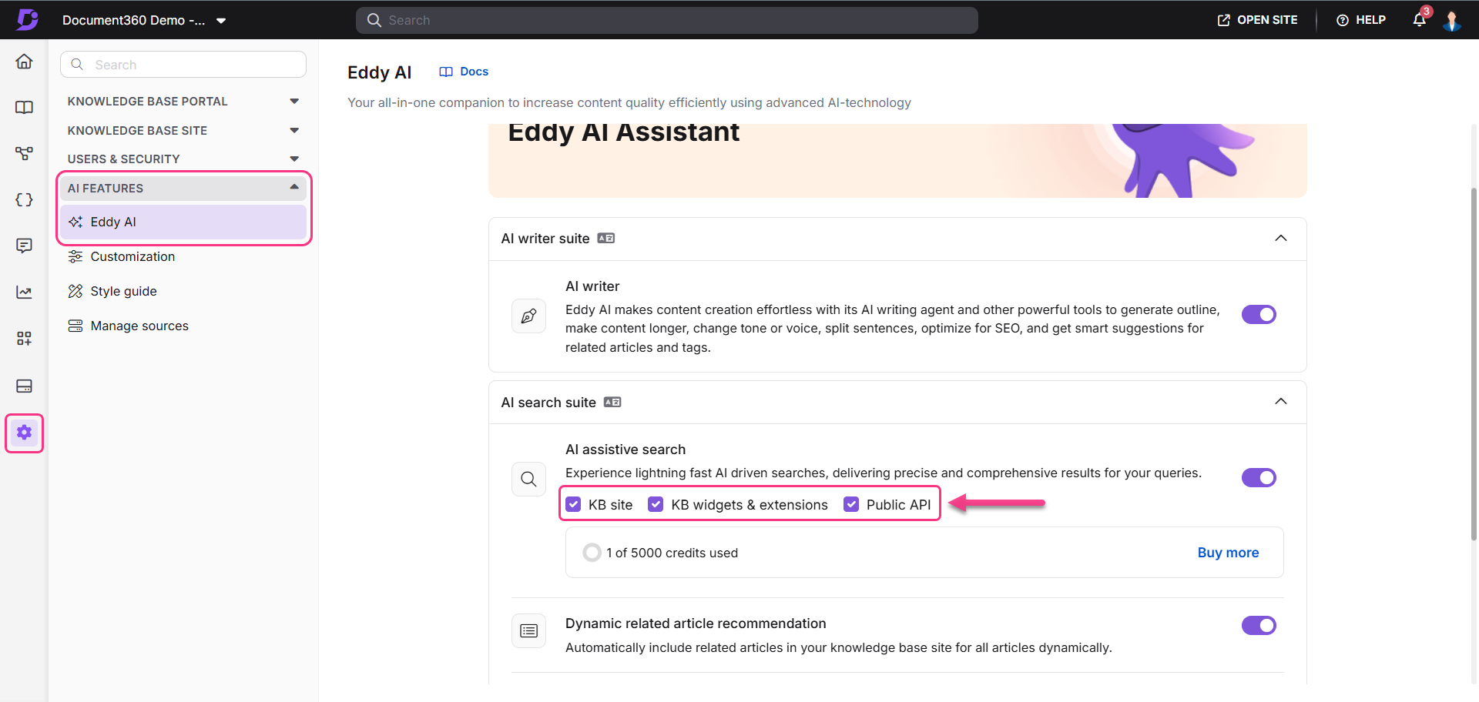The image size is (1479, 702).
Task: Disable the AI writer toggle
Action: 1258,315
